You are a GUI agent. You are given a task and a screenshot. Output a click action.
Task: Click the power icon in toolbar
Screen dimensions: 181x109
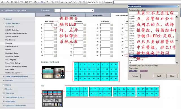[x=80, y=2]
